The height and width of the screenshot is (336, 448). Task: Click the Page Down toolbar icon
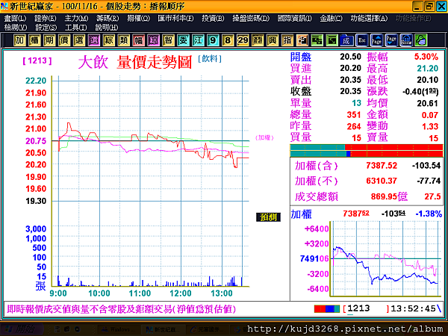point(391,40)
